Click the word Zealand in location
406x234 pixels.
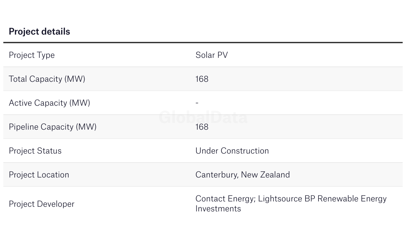274,175
